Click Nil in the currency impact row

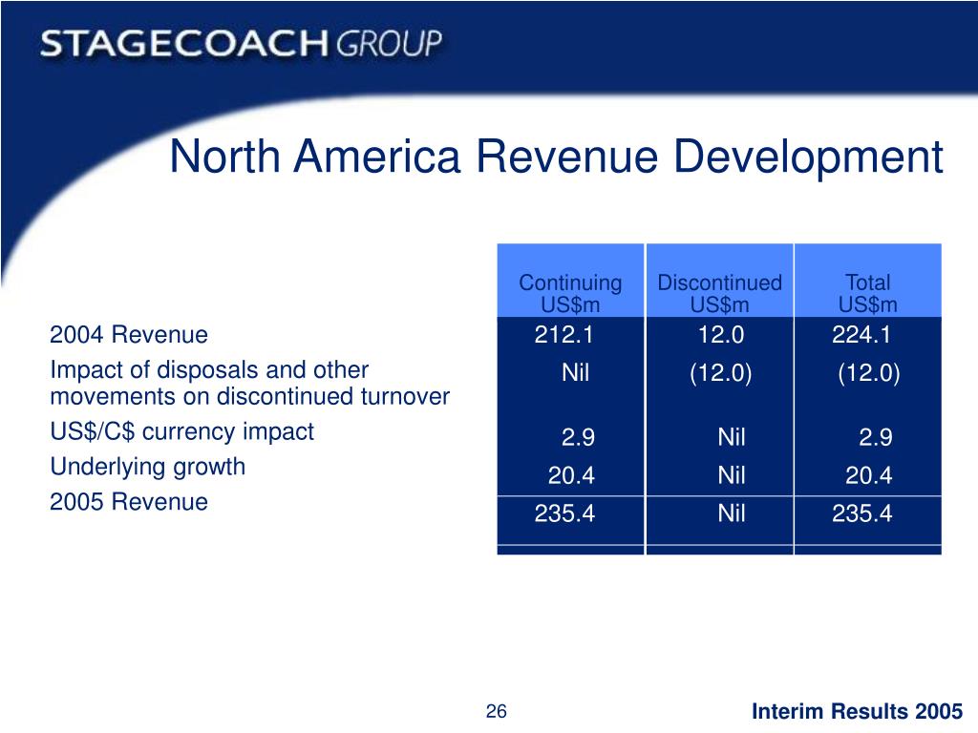(x=732, y=437)
